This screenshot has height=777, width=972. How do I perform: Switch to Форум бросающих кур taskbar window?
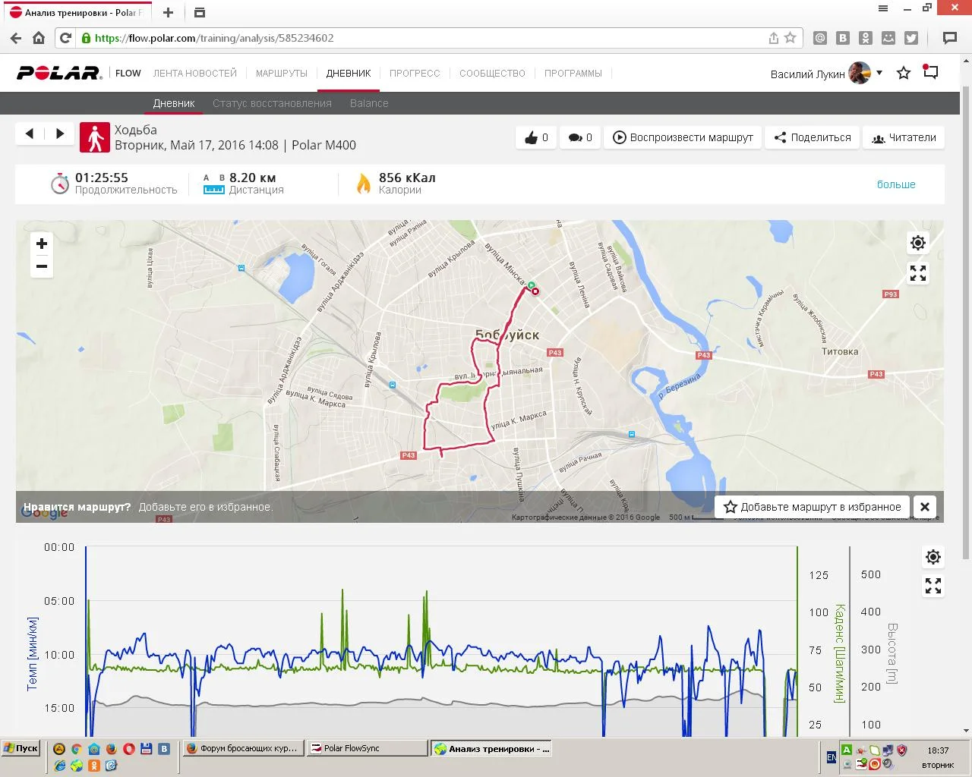(244, 748)
